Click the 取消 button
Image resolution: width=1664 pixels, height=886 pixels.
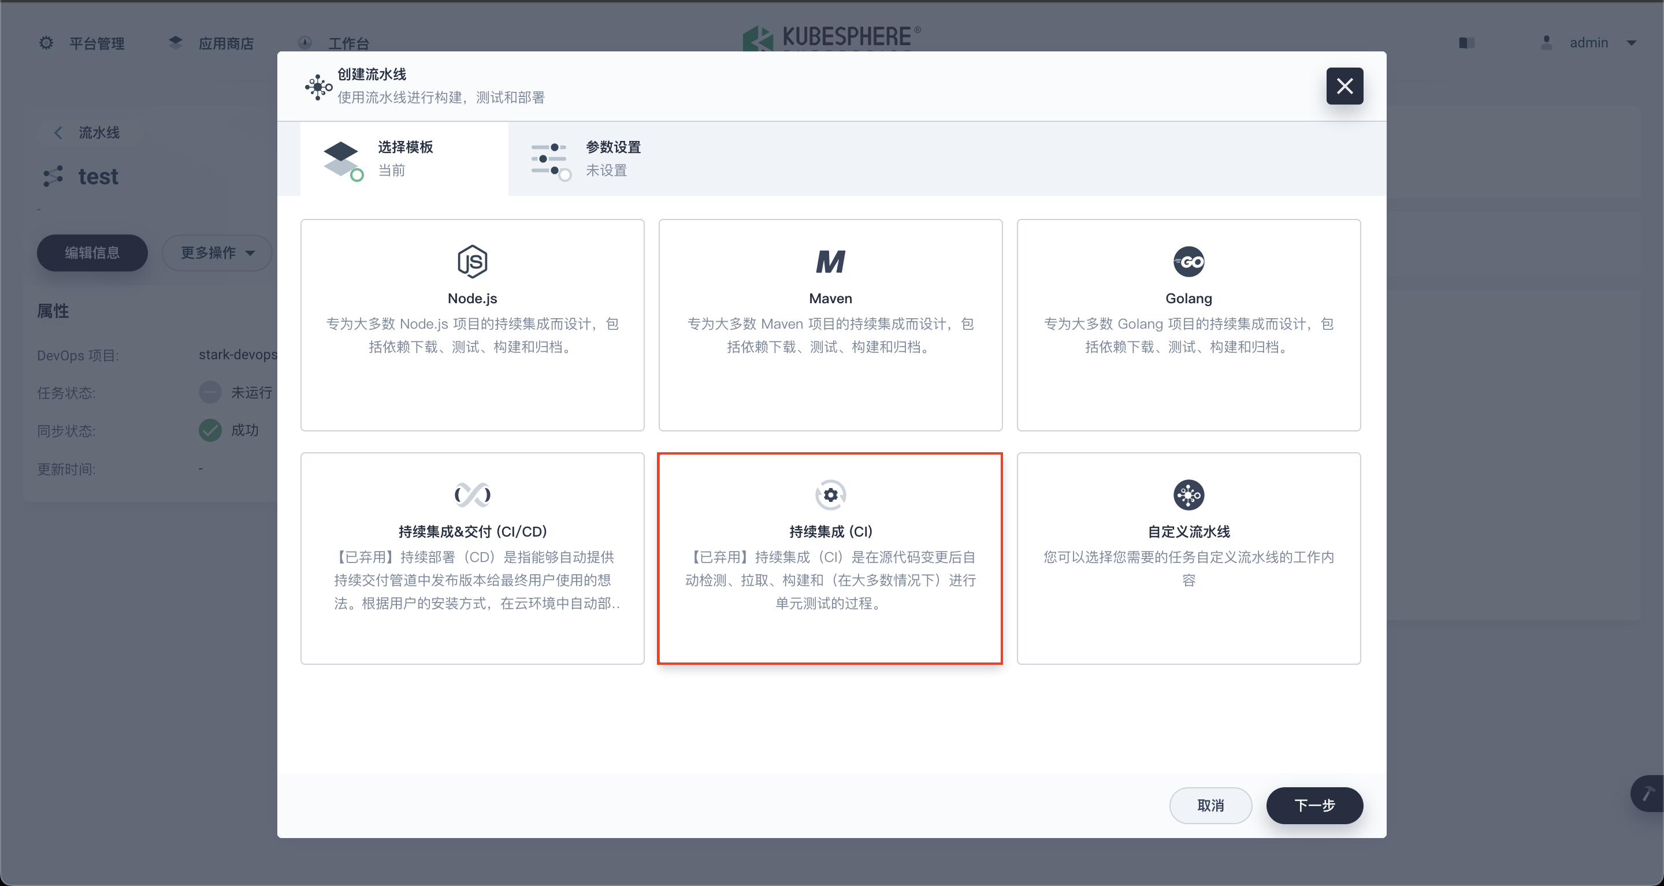pos(1210,805)
